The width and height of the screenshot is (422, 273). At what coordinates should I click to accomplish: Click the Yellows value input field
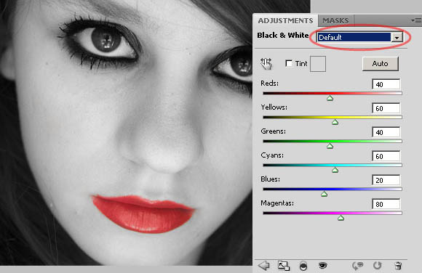(386, 108)
